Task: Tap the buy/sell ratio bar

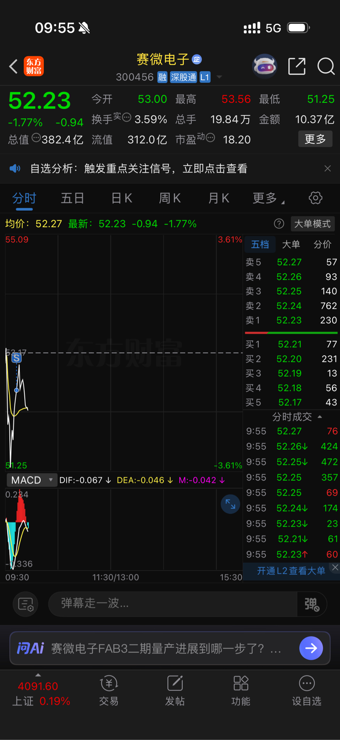Action: pyautogui.click(x=291, y=332)
